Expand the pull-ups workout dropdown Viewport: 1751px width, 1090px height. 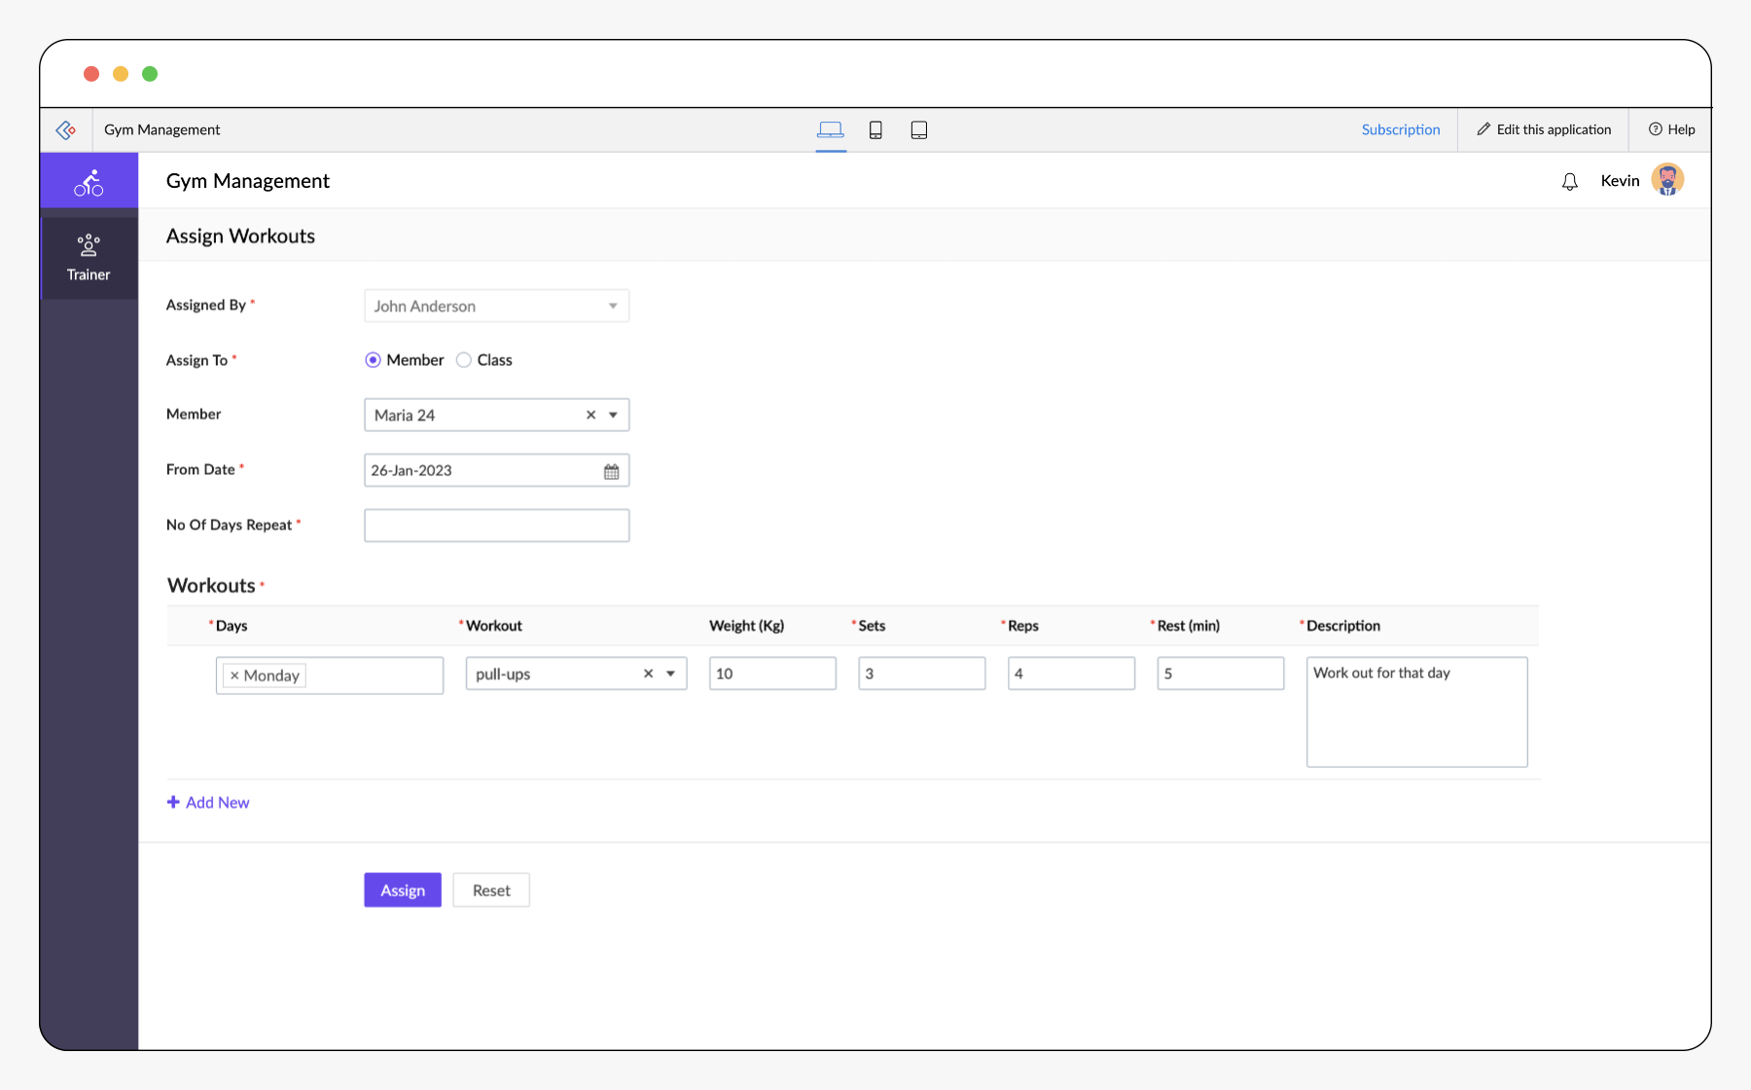tap(670, 673)
